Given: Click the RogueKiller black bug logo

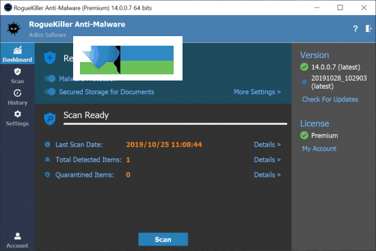Looking at the screenshot, I should pyautogui.click(x=14, y=29).
